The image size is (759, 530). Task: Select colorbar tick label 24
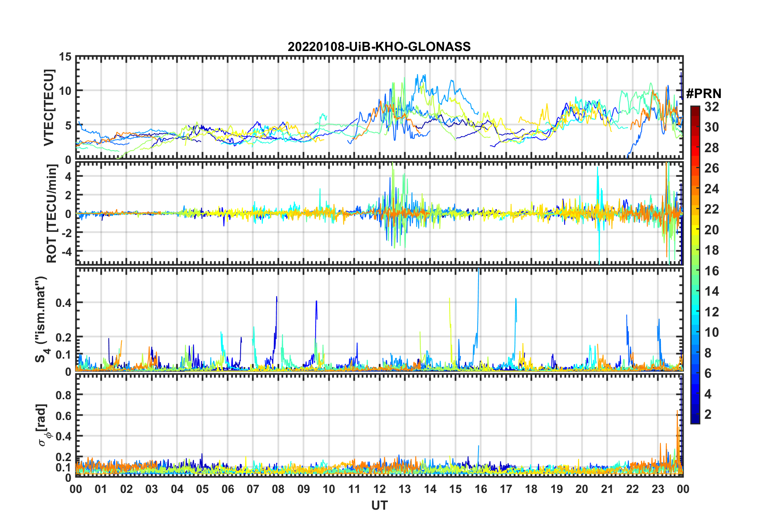pos(712,189)
